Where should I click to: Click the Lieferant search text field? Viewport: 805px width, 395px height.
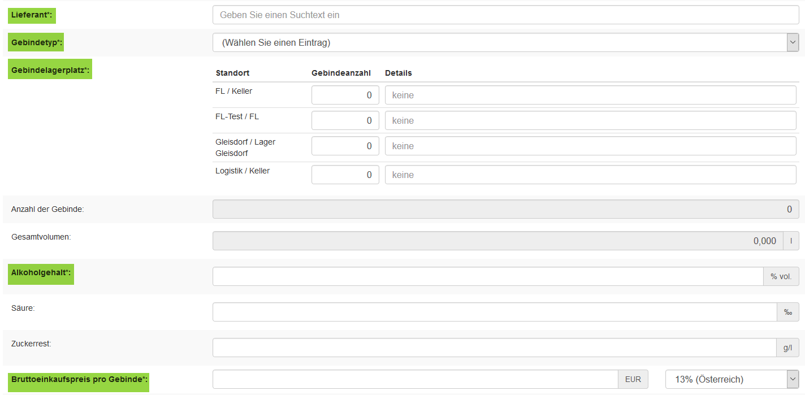pos(505,15)
